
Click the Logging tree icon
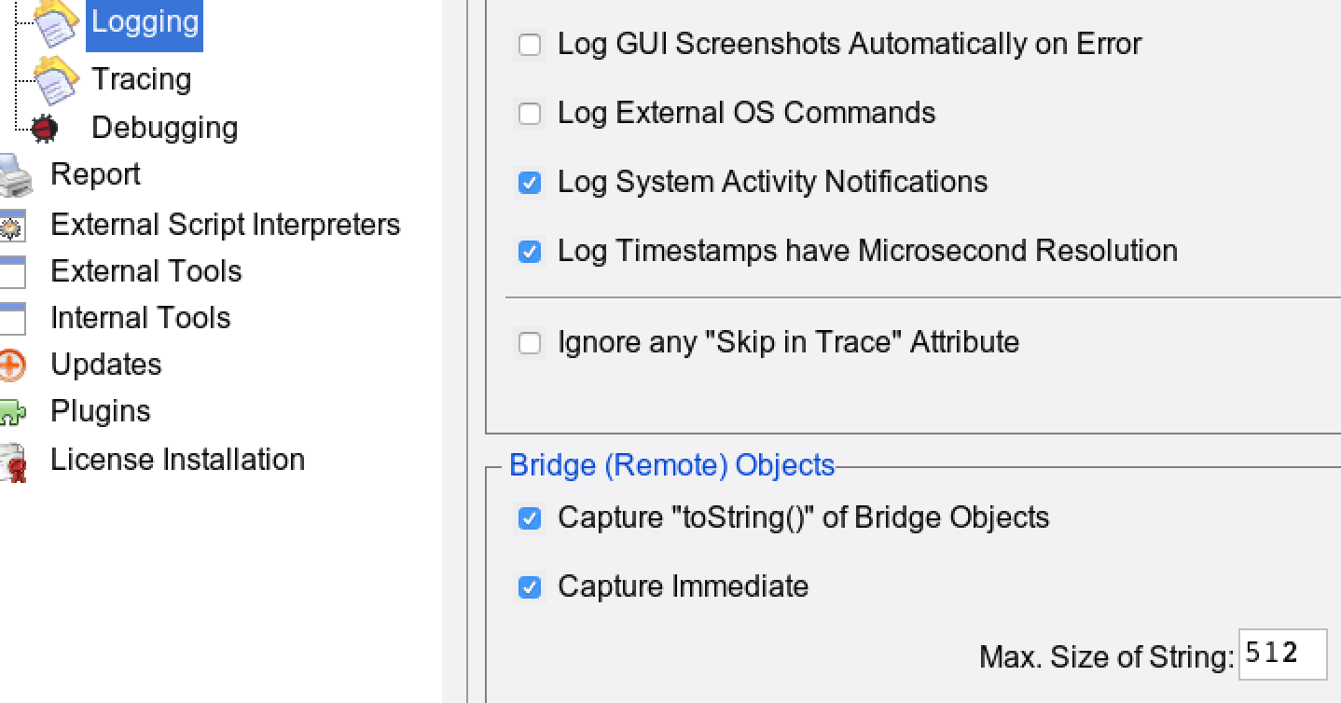pos(56,22)
